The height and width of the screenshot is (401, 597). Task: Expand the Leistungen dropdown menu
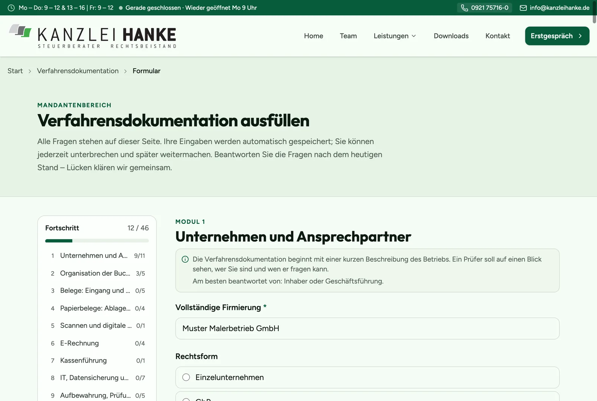tap(395, 36)
